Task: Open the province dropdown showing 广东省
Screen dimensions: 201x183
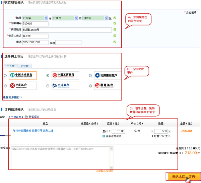Action: (35, 18)
